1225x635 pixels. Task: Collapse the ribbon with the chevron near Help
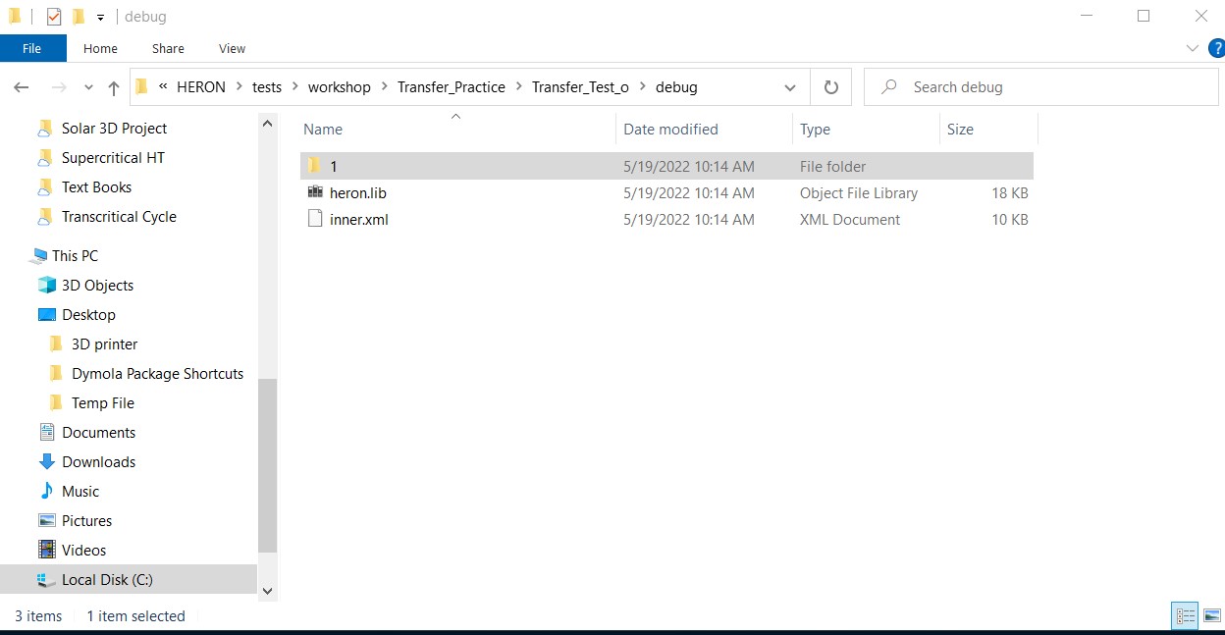(1193, 47)
